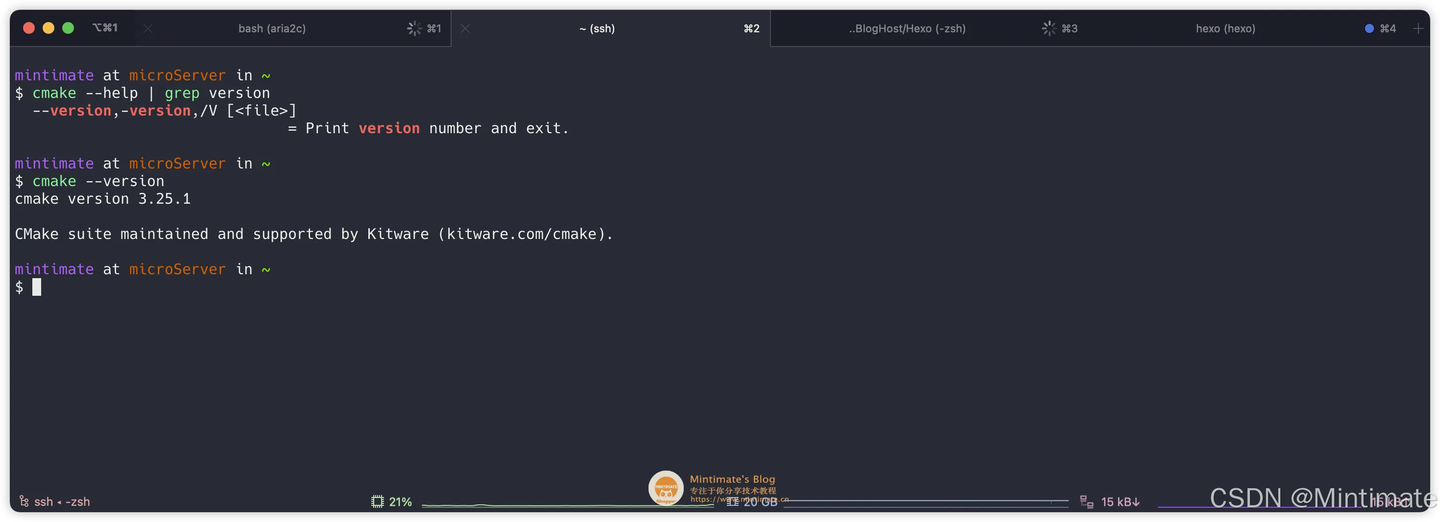Click the CPU usage graph line

pos(567,505)
